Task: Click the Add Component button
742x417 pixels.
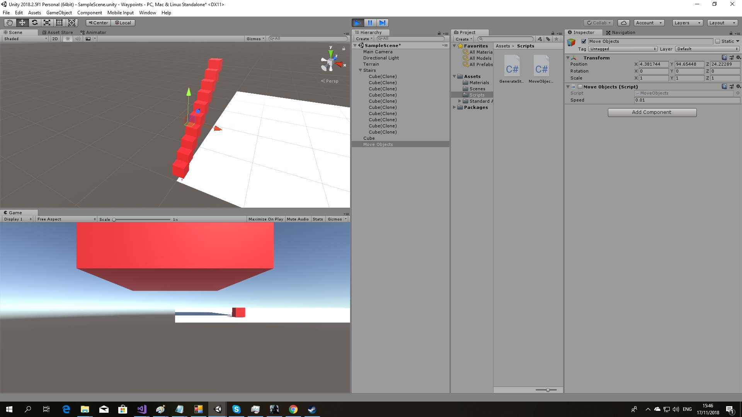Action: coord(652,112)
